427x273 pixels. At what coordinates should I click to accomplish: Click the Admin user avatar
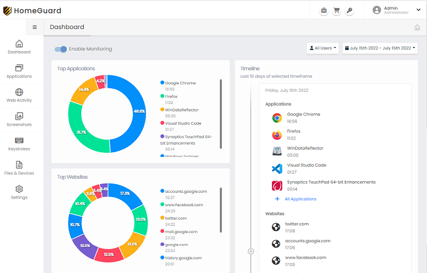(x=376, y=10)
